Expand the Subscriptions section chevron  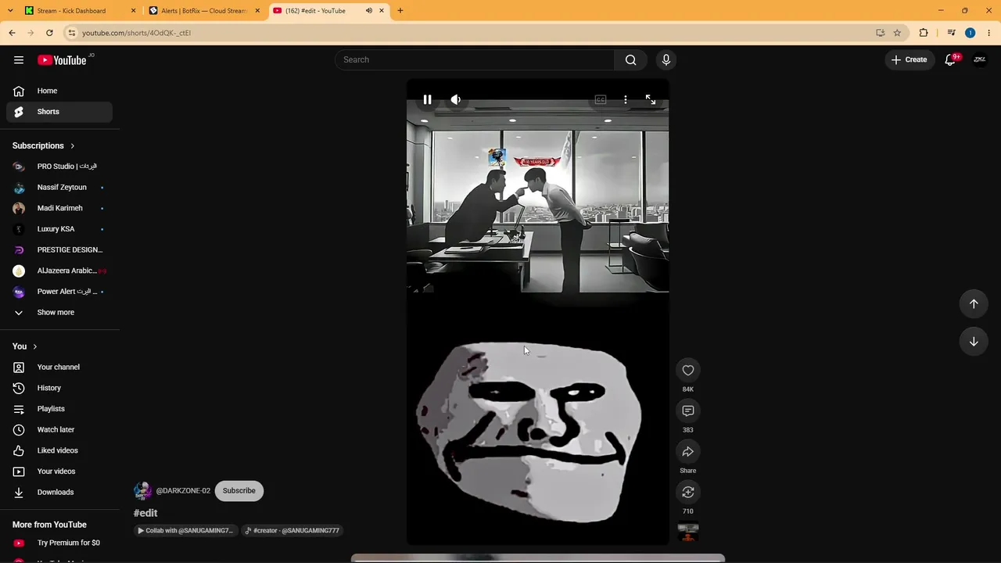73,146
